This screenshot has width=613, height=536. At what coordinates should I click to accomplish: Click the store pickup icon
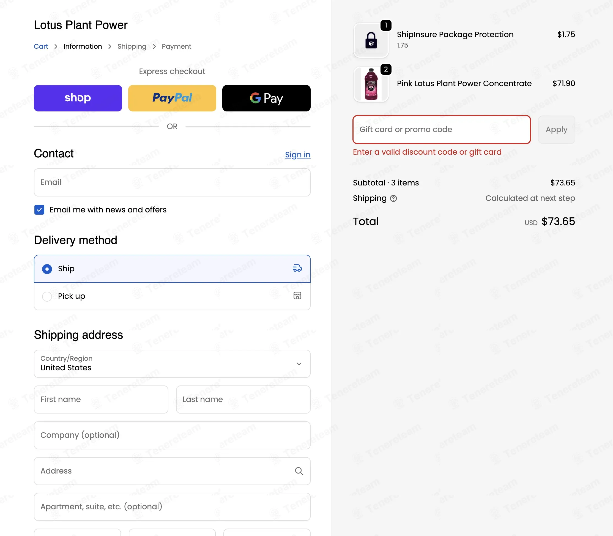coord(297,296)
